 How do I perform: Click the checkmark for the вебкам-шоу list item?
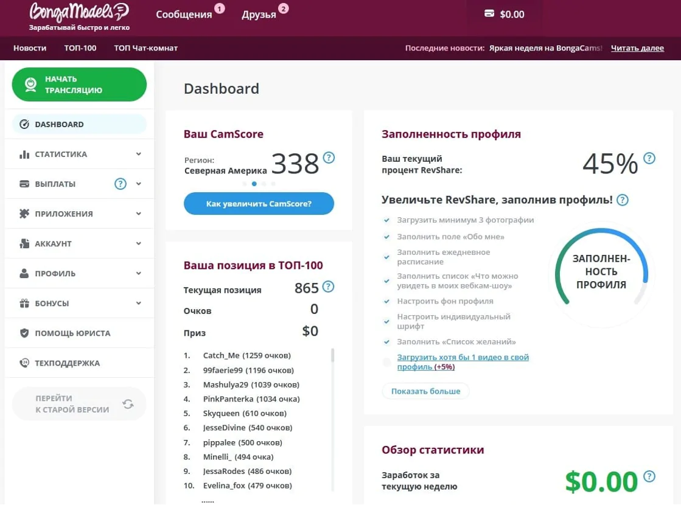coord(386,281)
